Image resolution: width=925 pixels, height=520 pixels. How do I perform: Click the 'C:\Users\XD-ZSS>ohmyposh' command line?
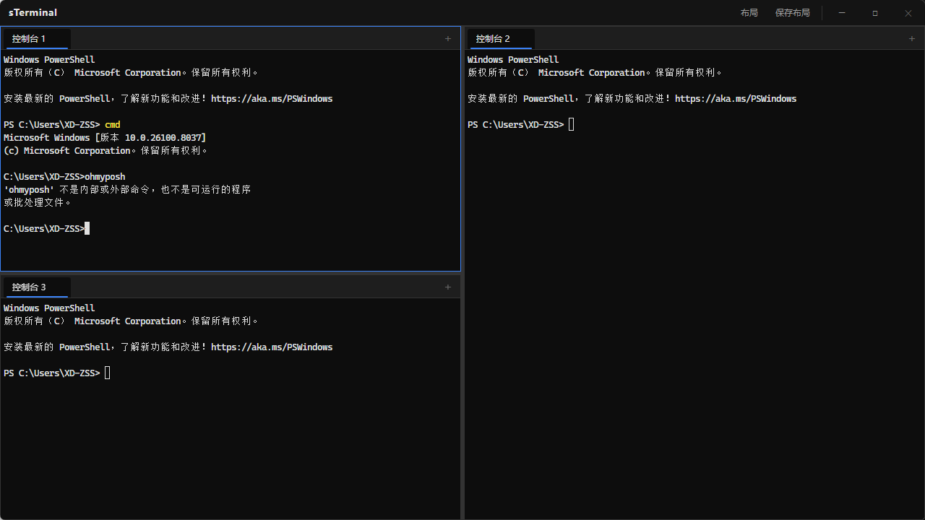[x=64, y=177]
